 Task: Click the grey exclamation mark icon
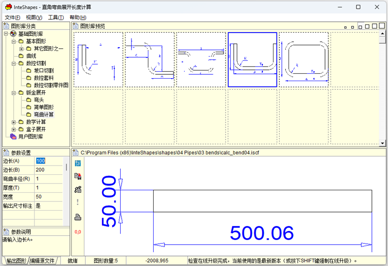[x=78, y=202]
